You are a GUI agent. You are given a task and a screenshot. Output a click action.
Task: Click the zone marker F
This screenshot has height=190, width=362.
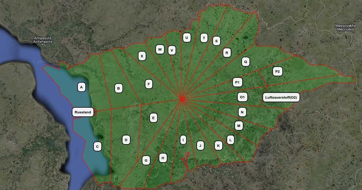pyautogui.click(x=149, y=84)
